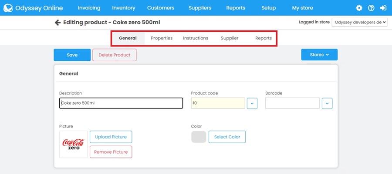Expand the Product code dropdown arrow
Viewport: 392px width, 174px height.
[252, 103]
